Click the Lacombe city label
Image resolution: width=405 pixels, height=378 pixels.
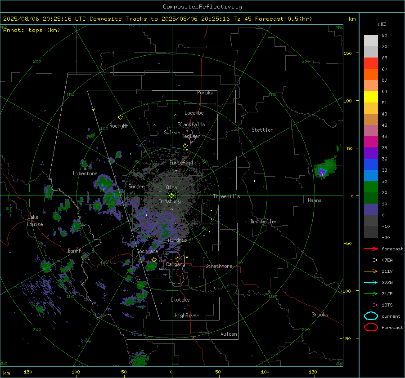pos(194,113)
